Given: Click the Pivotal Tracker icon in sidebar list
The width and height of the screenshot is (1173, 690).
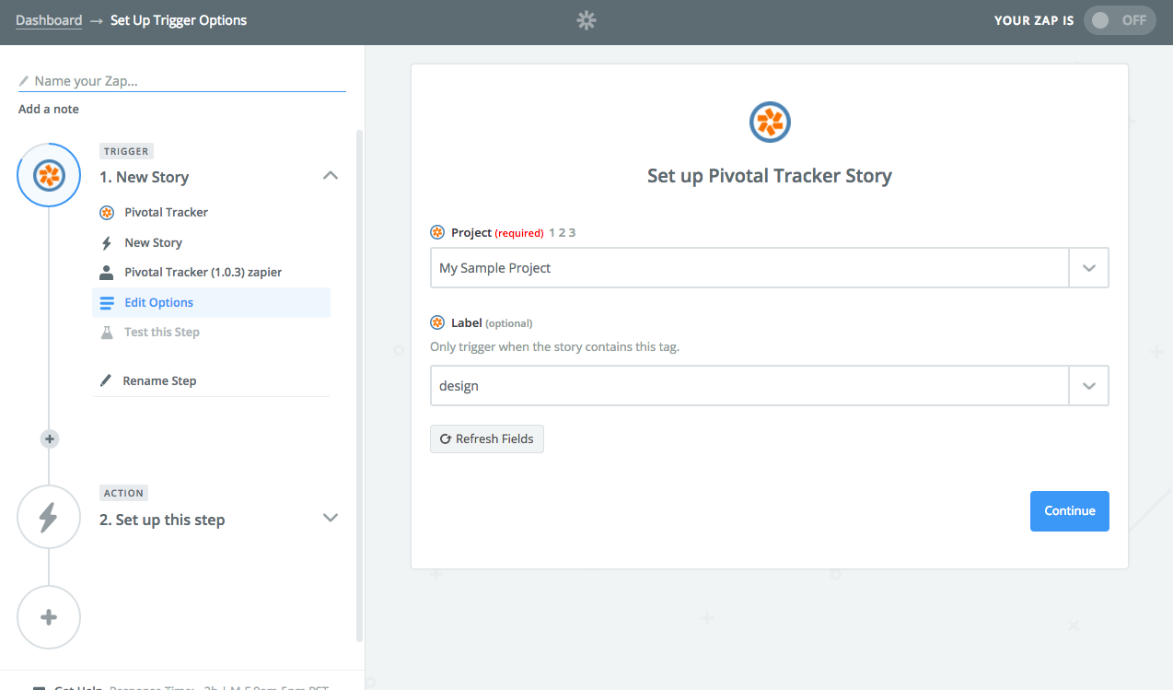Looking at the screenshot, I should (107, 212).
